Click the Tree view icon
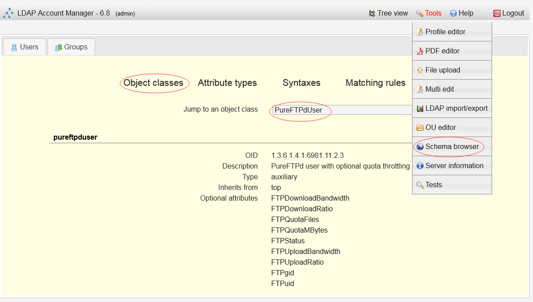The width and height of the screenshot is (533, 302). tap(372, 13)
